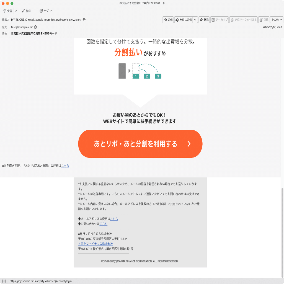Click the トヨタファイナンス株式会社 link

(95, 244)
